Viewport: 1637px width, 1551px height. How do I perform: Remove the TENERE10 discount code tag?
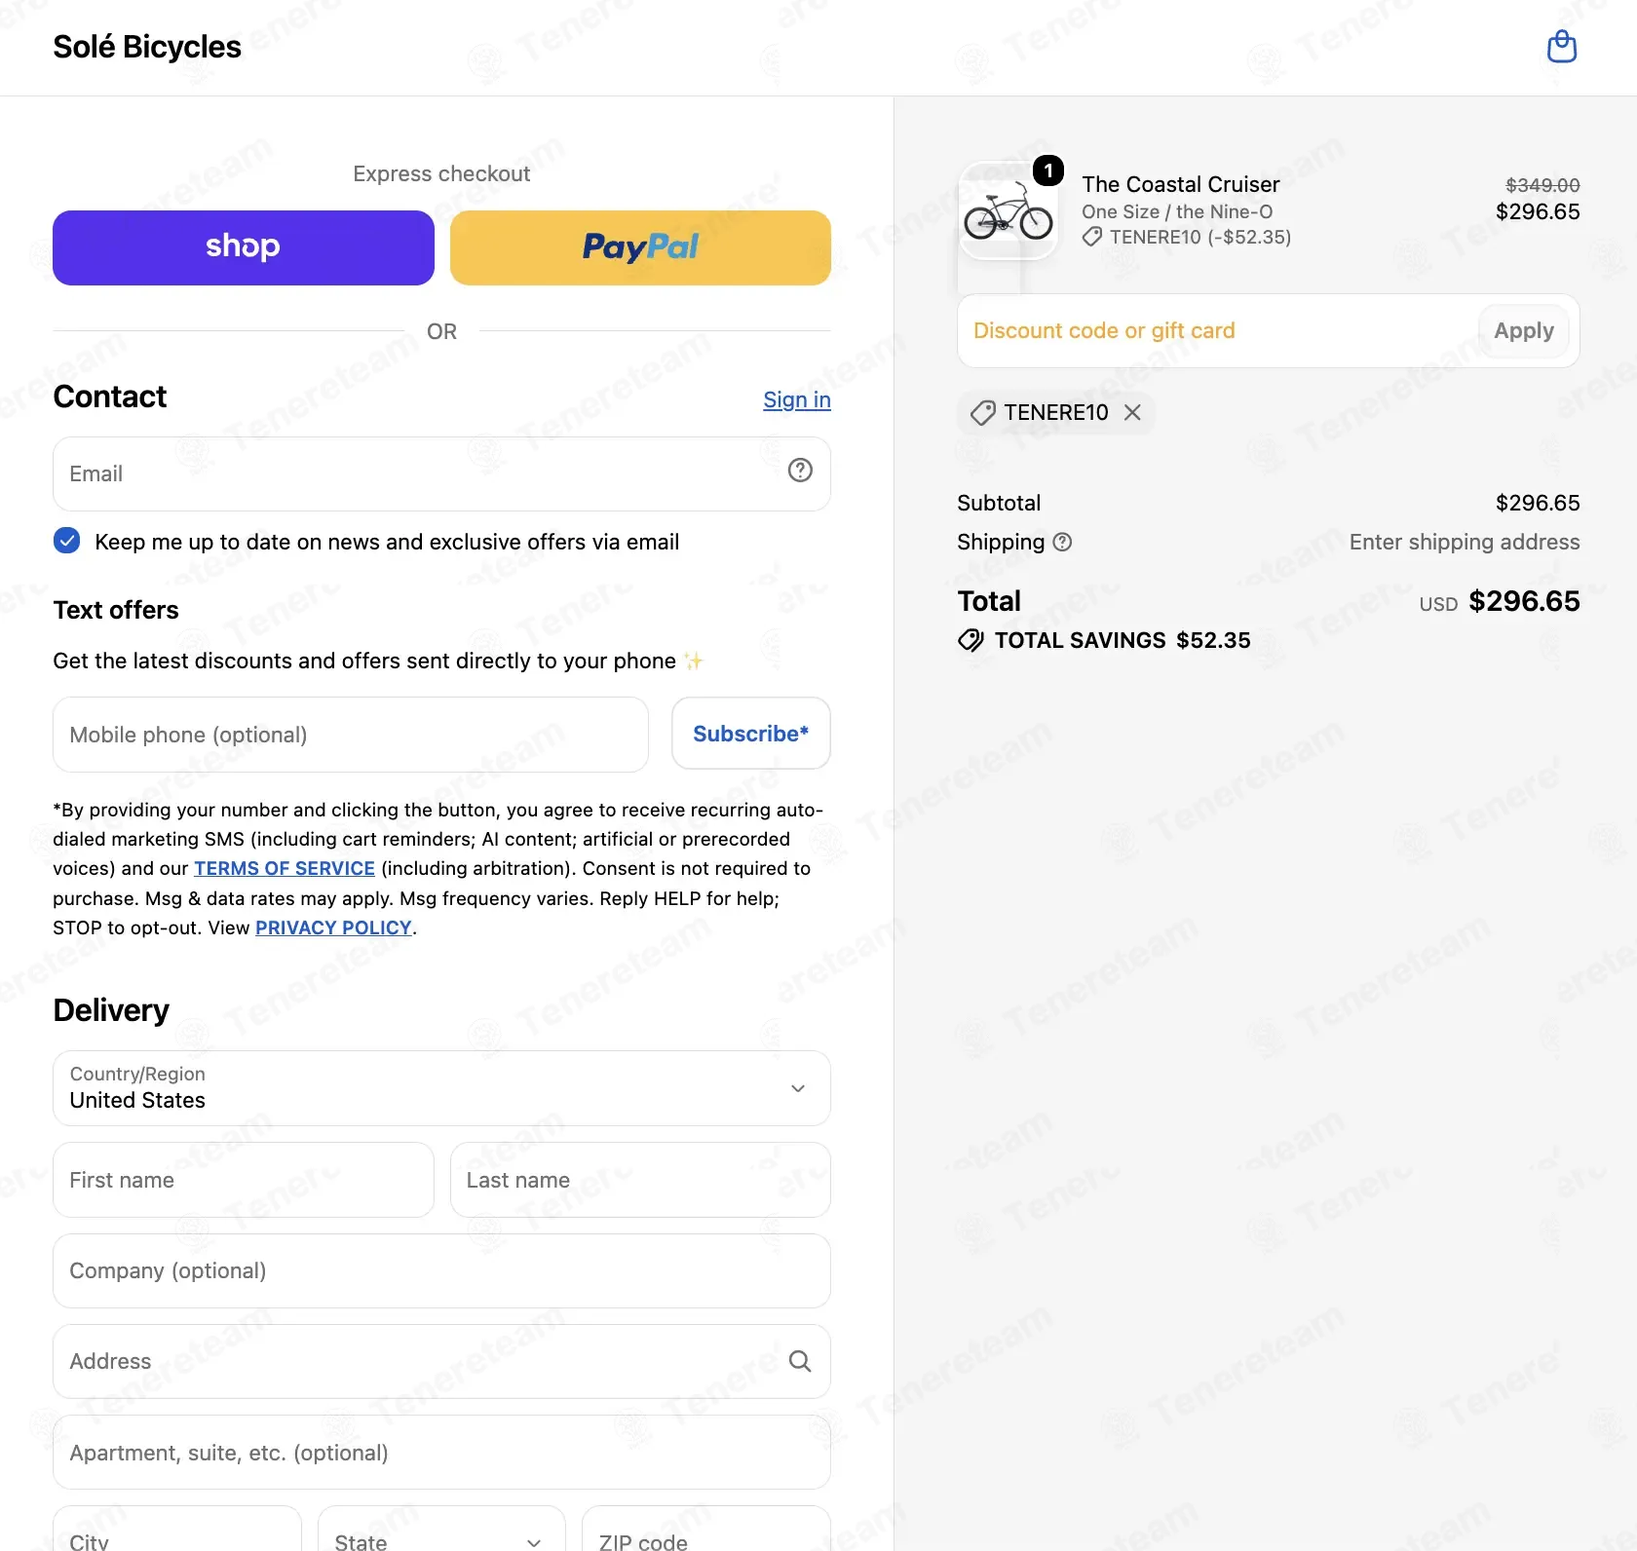click(x=1132, y=412)
